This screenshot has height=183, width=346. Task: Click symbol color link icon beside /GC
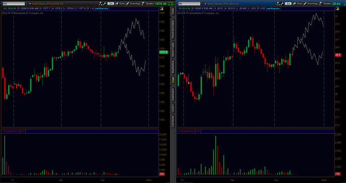30,4
